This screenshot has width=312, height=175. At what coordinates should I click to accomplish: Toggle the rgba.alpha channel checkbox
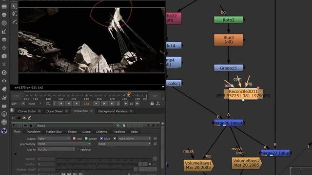click(x=115, y=139)
